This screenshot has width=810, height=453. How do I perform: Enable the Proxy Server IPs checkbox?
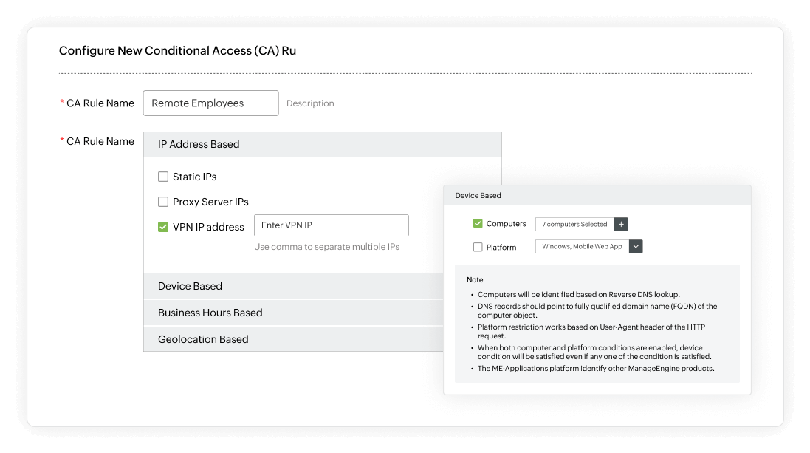coord(163,202)
